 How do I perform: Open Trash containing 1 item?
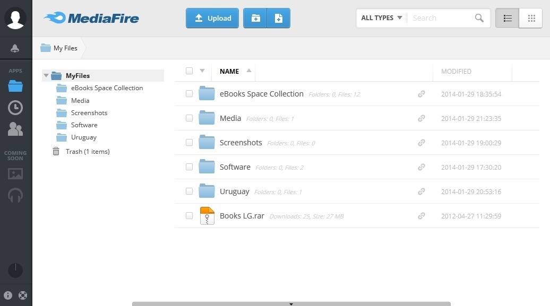[x=88, y=151]
